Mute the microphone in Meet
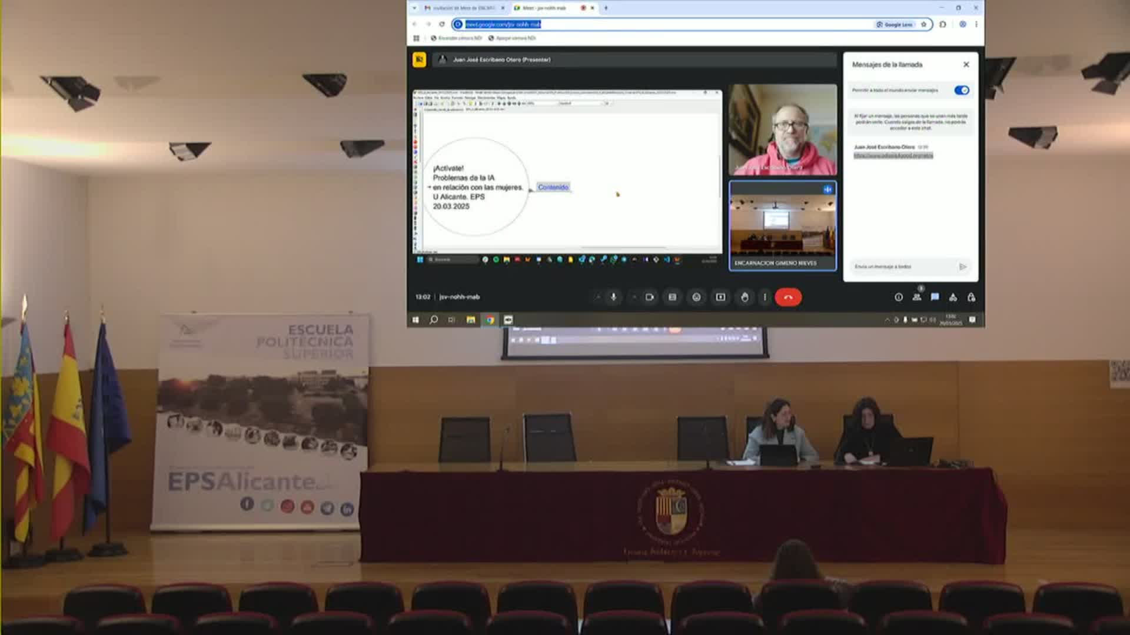The width and height of the screenshot is (1130, 635). point(613,297)
